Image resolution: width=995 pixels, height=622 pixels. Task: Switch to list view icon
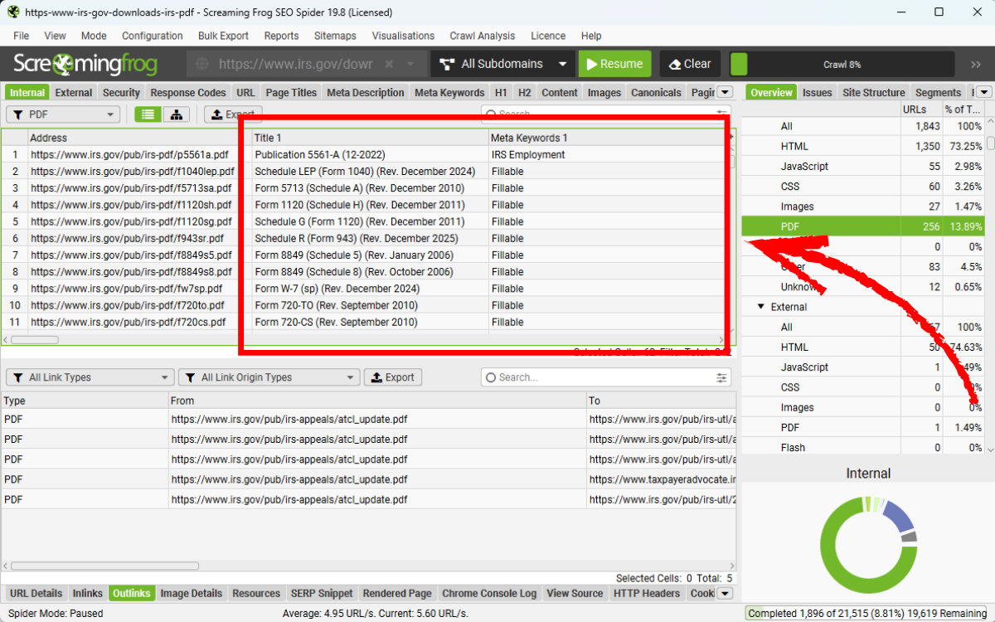(x=148, y=114)
